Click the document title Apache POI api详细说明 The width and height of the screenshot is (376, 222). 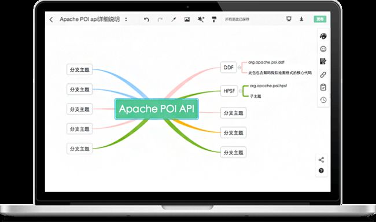pos(90,20)
